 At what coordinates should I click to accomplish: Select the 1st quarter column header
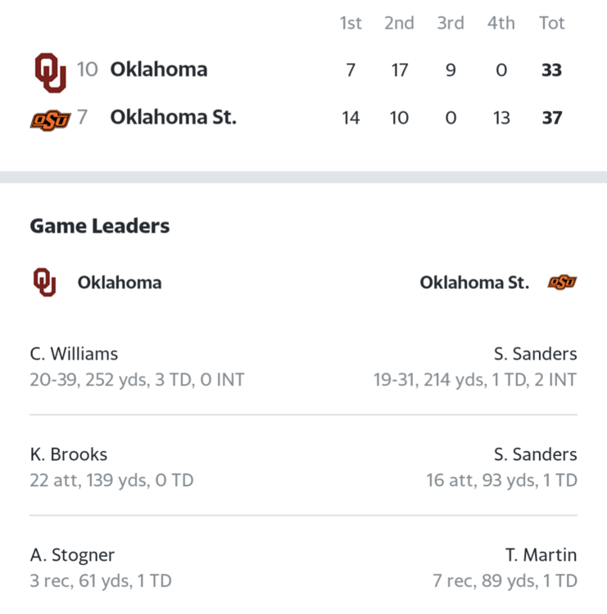tap(351, 23)
